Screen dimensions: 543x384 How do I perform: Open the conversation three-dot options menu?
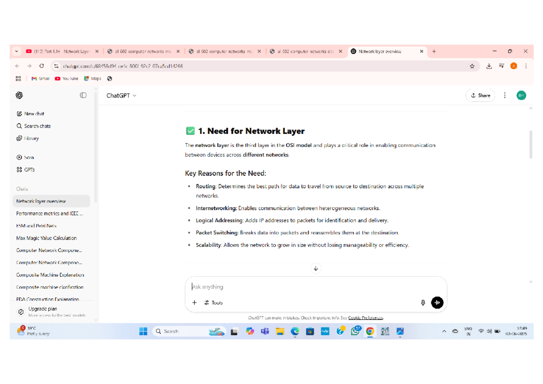[x=505, y=96]
